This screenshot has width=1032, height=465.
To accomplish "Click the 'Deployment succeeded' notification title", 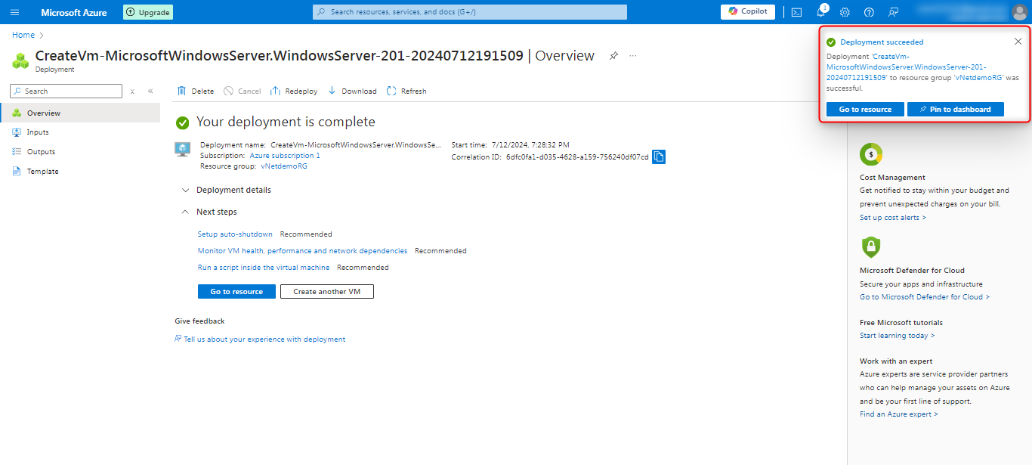I will (882, 42).
